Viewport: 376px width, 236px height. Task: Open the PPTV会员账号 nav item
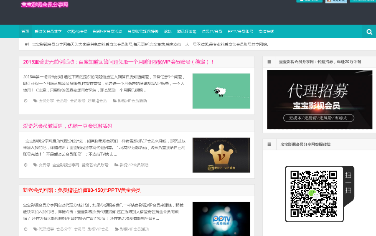[x=240, y=31]
